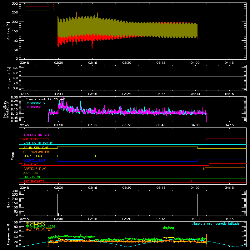Click the ECLIPSE_FLAG label
Image resolution: width=250 pixels, height=250 pixels.
(34, 160)
